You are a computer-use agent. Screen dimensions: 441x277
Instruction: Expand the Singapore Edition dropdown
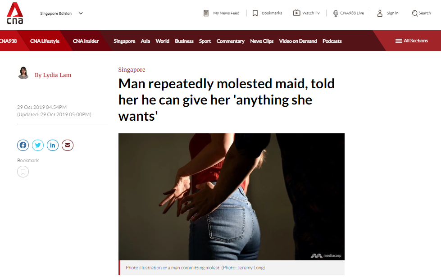(x=62, y=13)
